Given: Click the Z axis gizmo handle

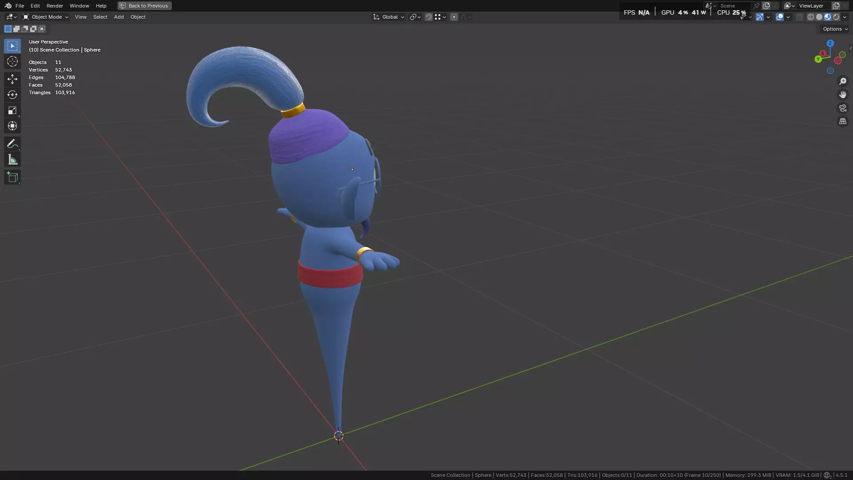Looking at the screenshot, I should click(x=830, y=43).
